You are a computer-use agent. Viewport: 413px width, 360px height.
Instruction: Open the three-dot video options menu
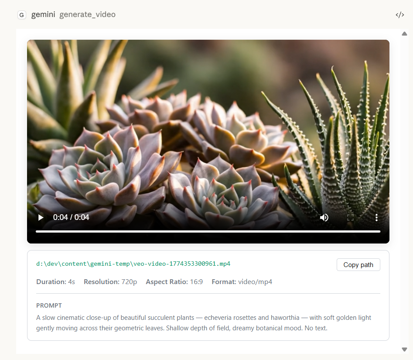(376, 217)
